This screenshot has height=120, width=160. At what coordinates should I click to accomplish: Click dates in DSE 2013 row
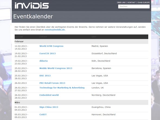[21, 77]
